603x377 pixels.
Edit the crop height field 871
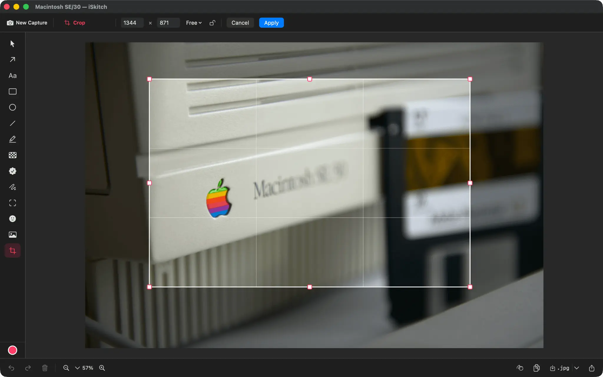pos(168,23)
